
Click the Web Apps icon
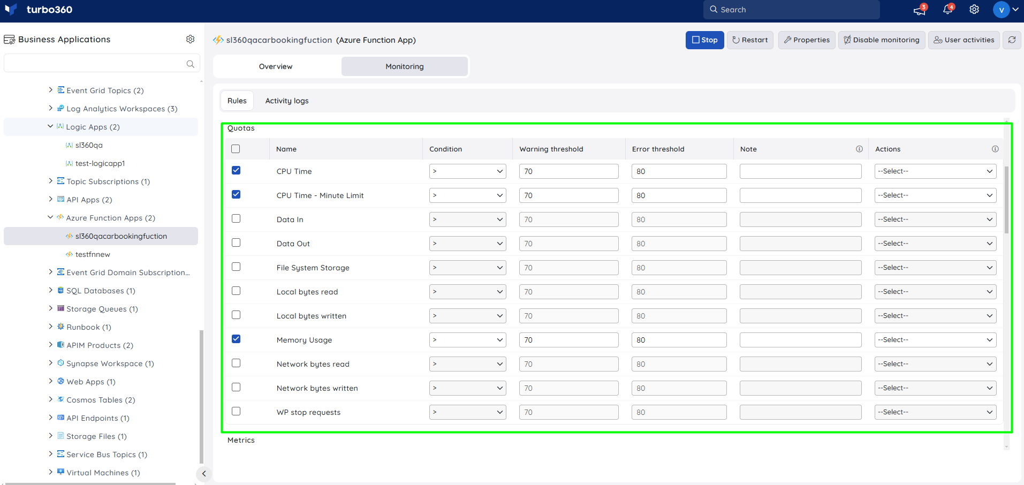61,381
